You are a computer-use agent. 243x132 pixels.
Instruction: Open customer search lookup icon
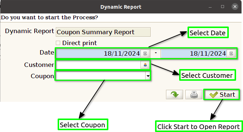[145, 65]
